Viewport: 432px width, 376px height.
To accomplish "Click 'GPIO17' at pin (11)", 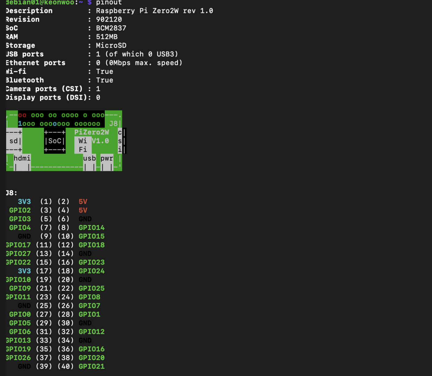I will (18, 245).
